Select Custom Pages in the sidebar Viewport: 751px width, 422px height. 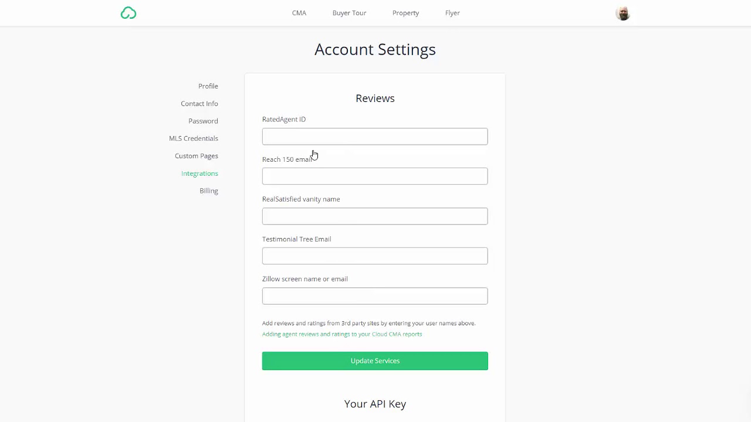(x=197, y=156)
